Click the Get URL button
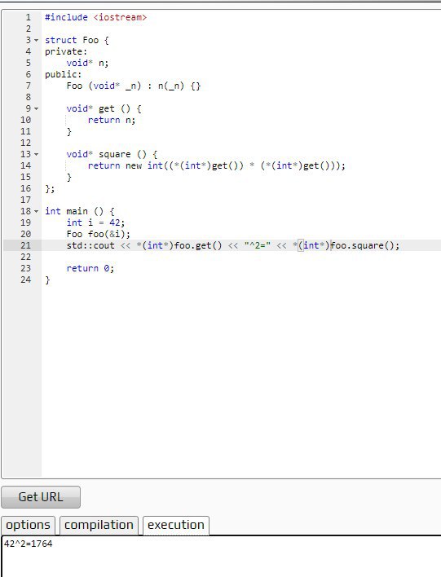 (x=41, y=497)
